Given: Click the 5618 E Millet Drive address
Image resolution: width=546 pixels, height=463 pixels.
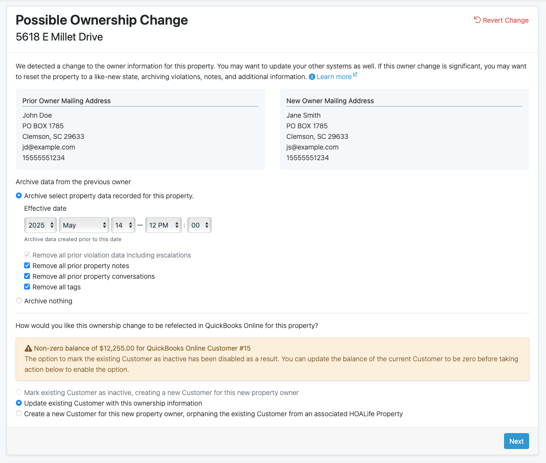Looking at the screenshot, I should [59, 37].
